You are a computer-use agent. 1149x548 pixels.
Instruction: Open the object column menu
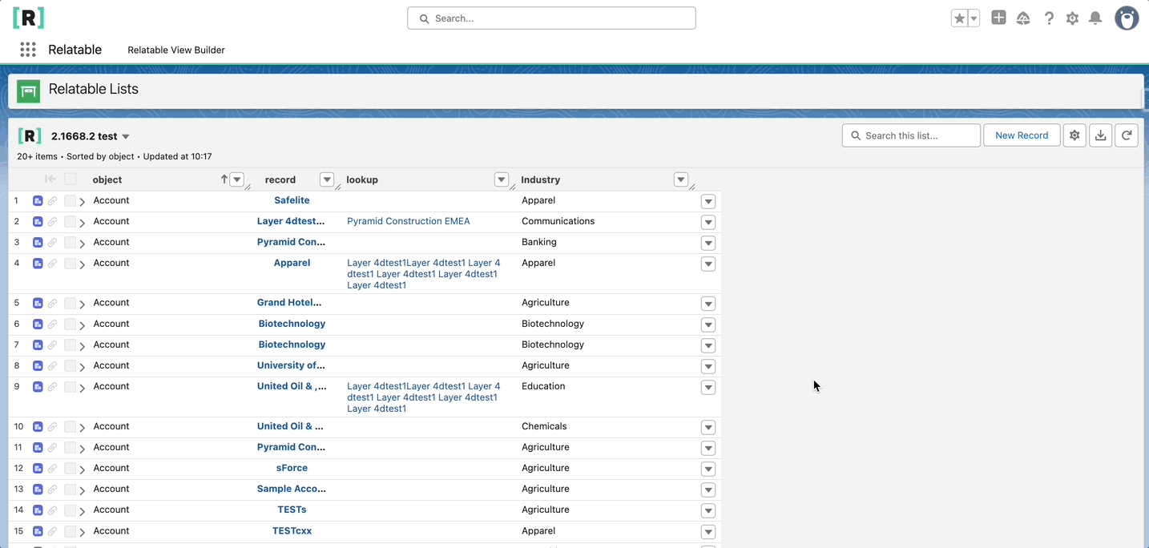(237, 179)
